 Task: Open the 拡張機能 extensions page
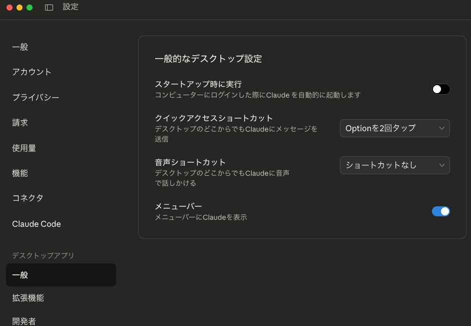tap(28, 298)
